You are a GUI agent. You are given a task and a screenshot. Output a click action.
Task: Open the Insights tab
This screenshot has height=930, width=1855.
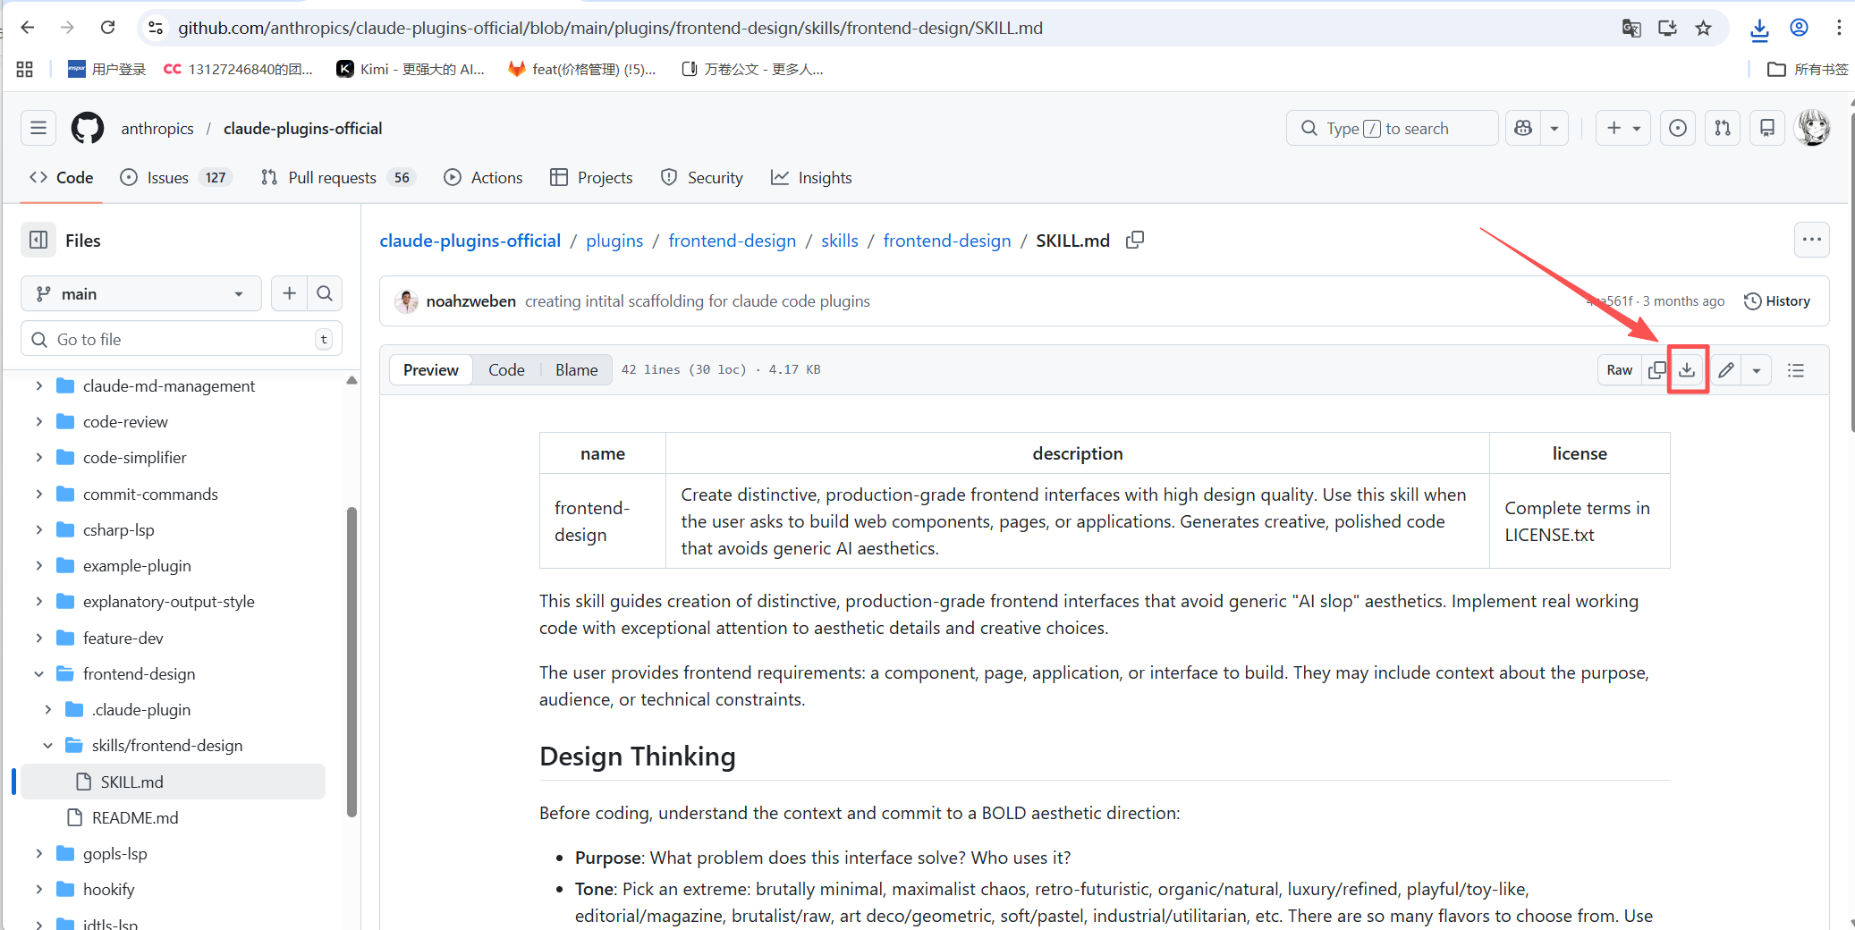pos(811,177)
